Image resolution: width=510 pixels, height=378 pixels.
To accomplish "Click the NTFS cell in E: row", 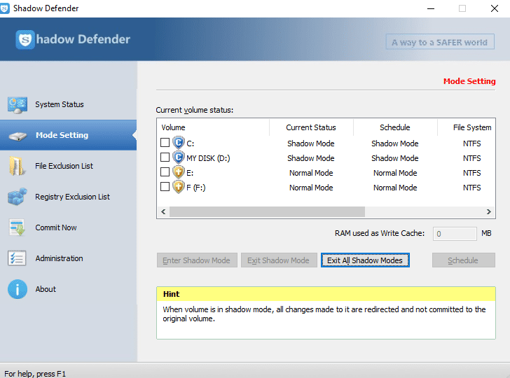I will pyautogui.click(x=472, y=173).
